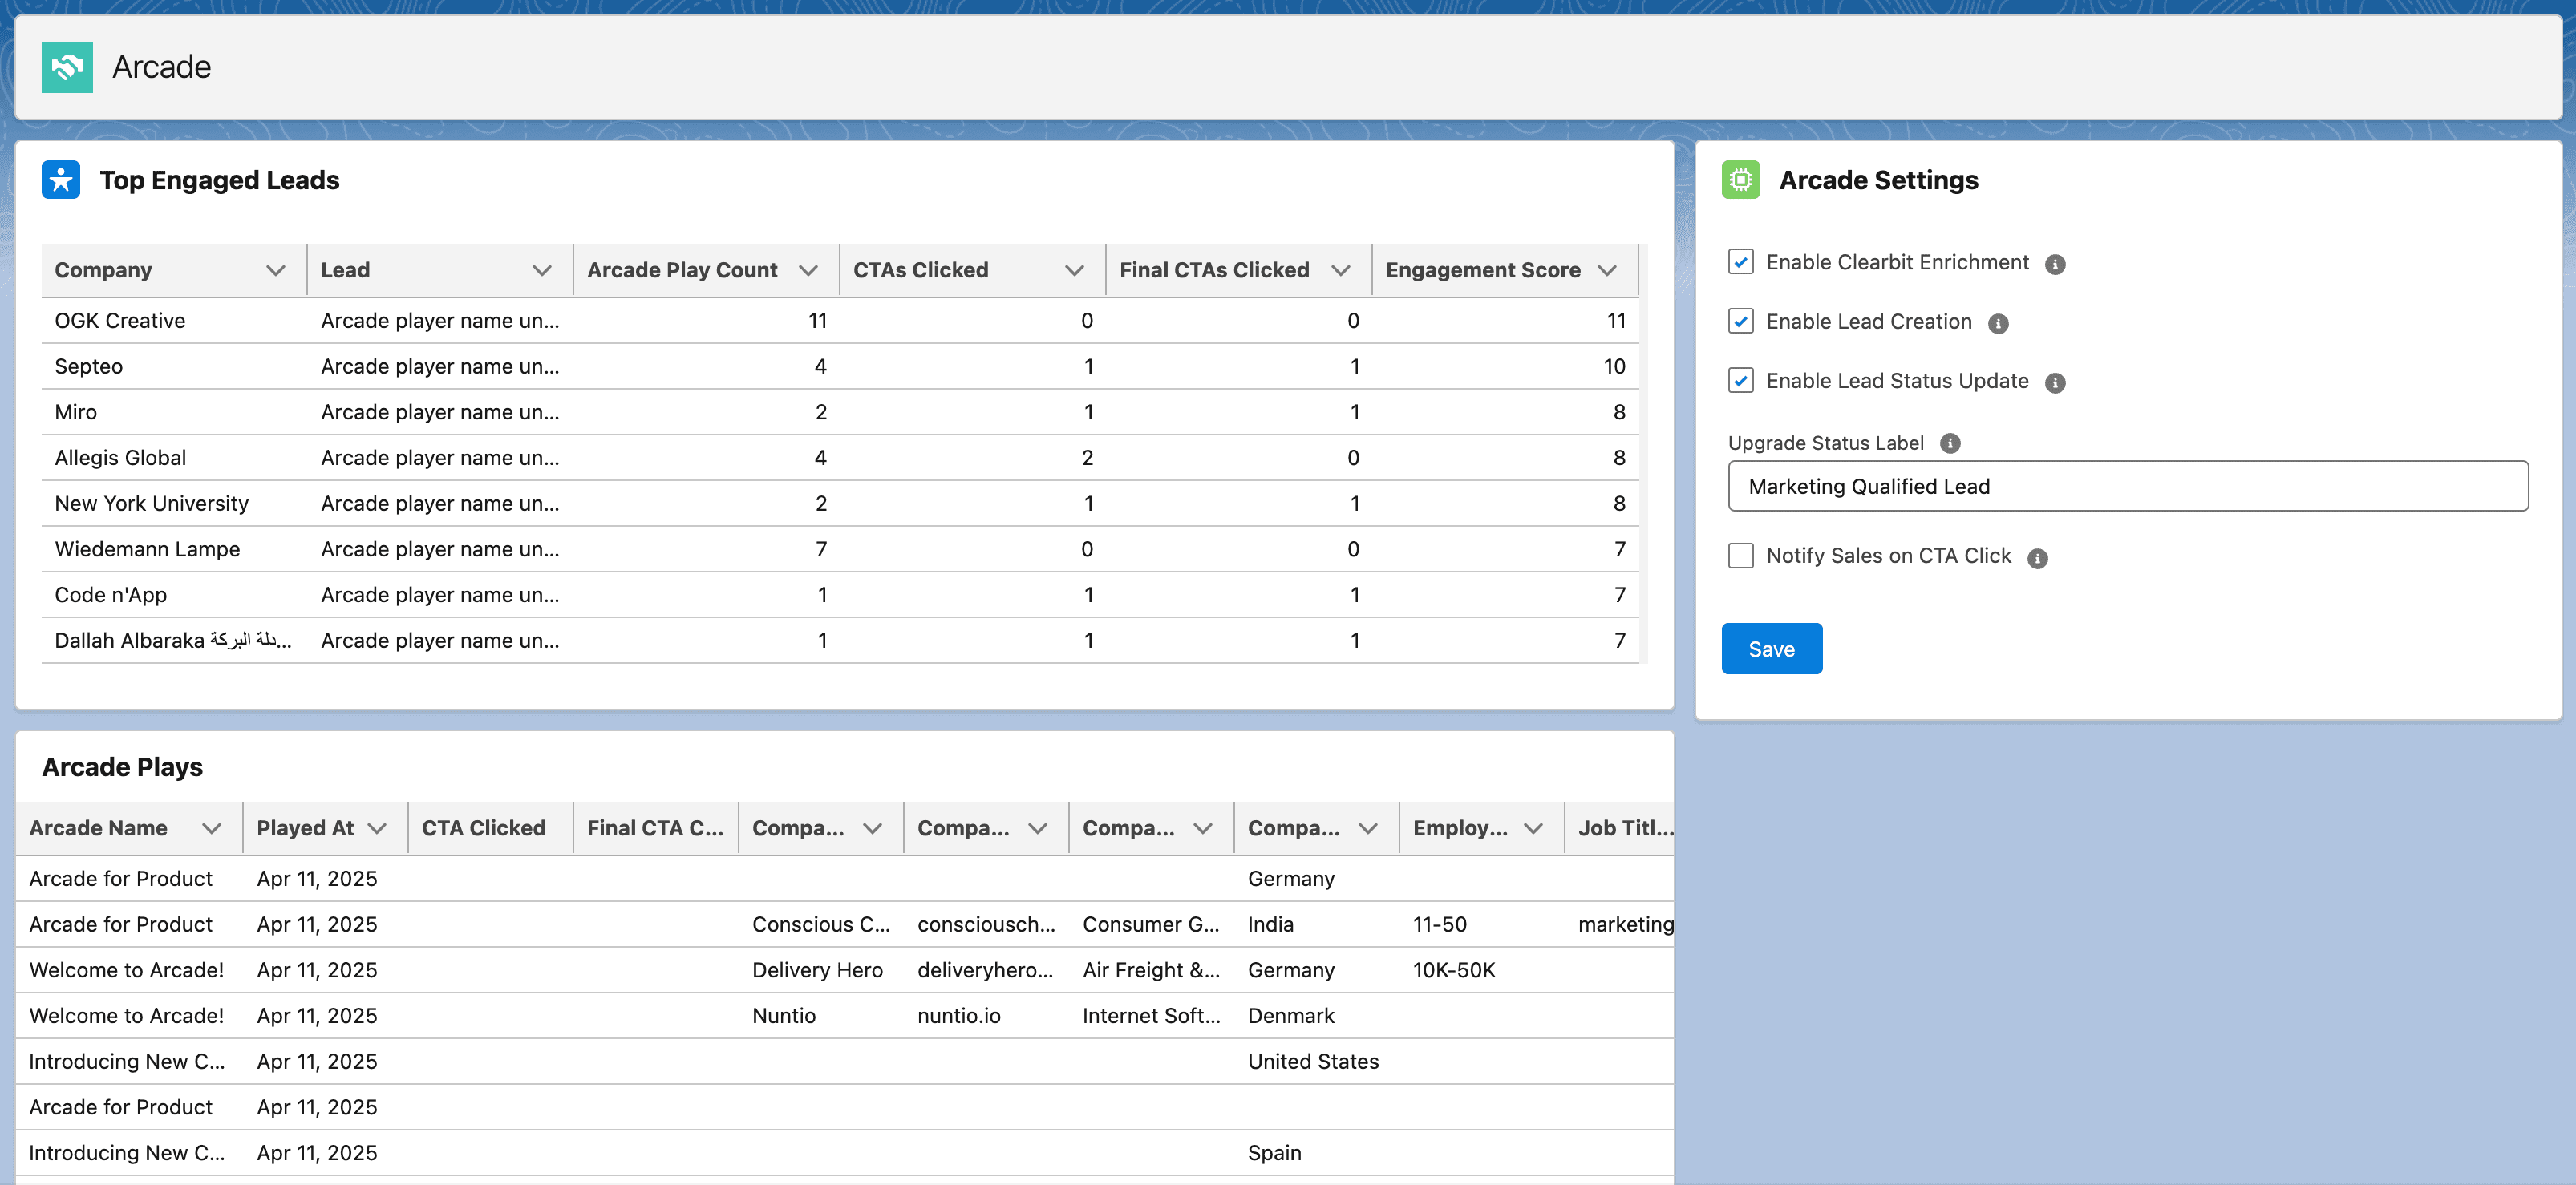The image size is (2576, 1185).
Task: Open the Arcade Play Count column menu
Action: [808, 270]
